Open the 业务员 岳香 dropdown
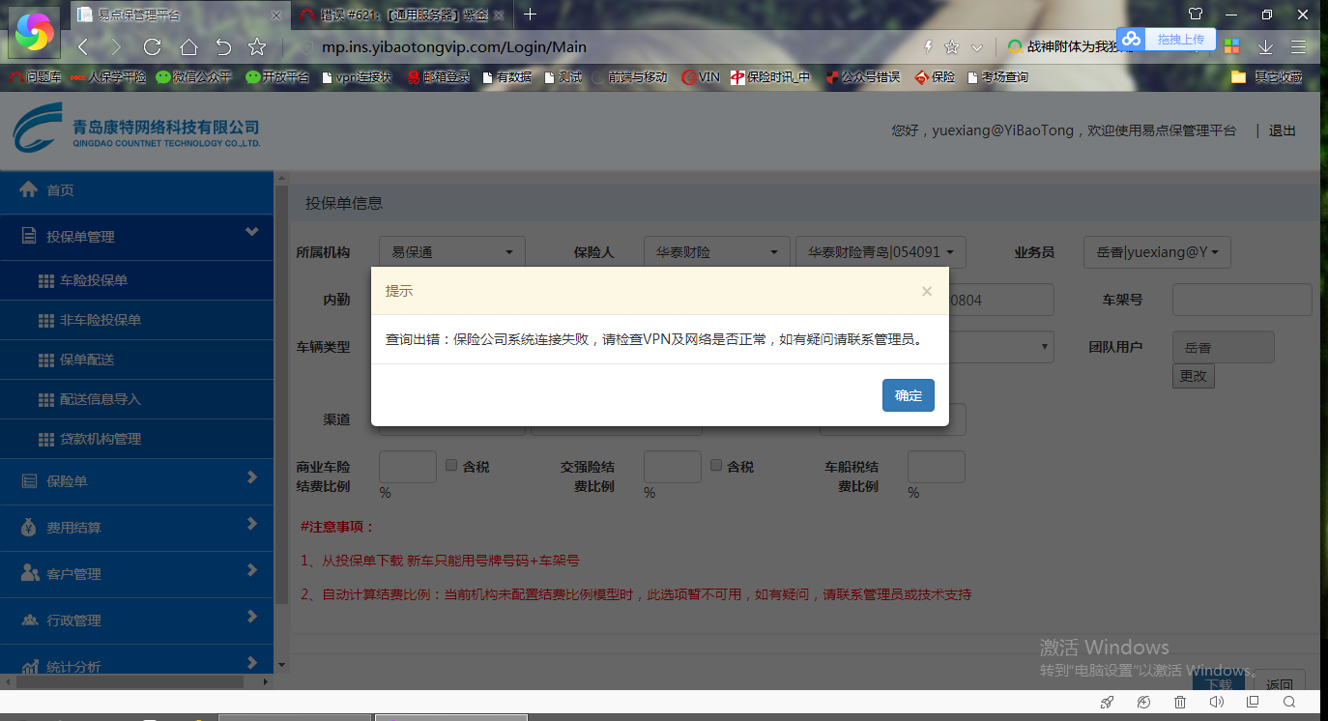Viewport: 1328px width, 721px height. [1157, 252]
